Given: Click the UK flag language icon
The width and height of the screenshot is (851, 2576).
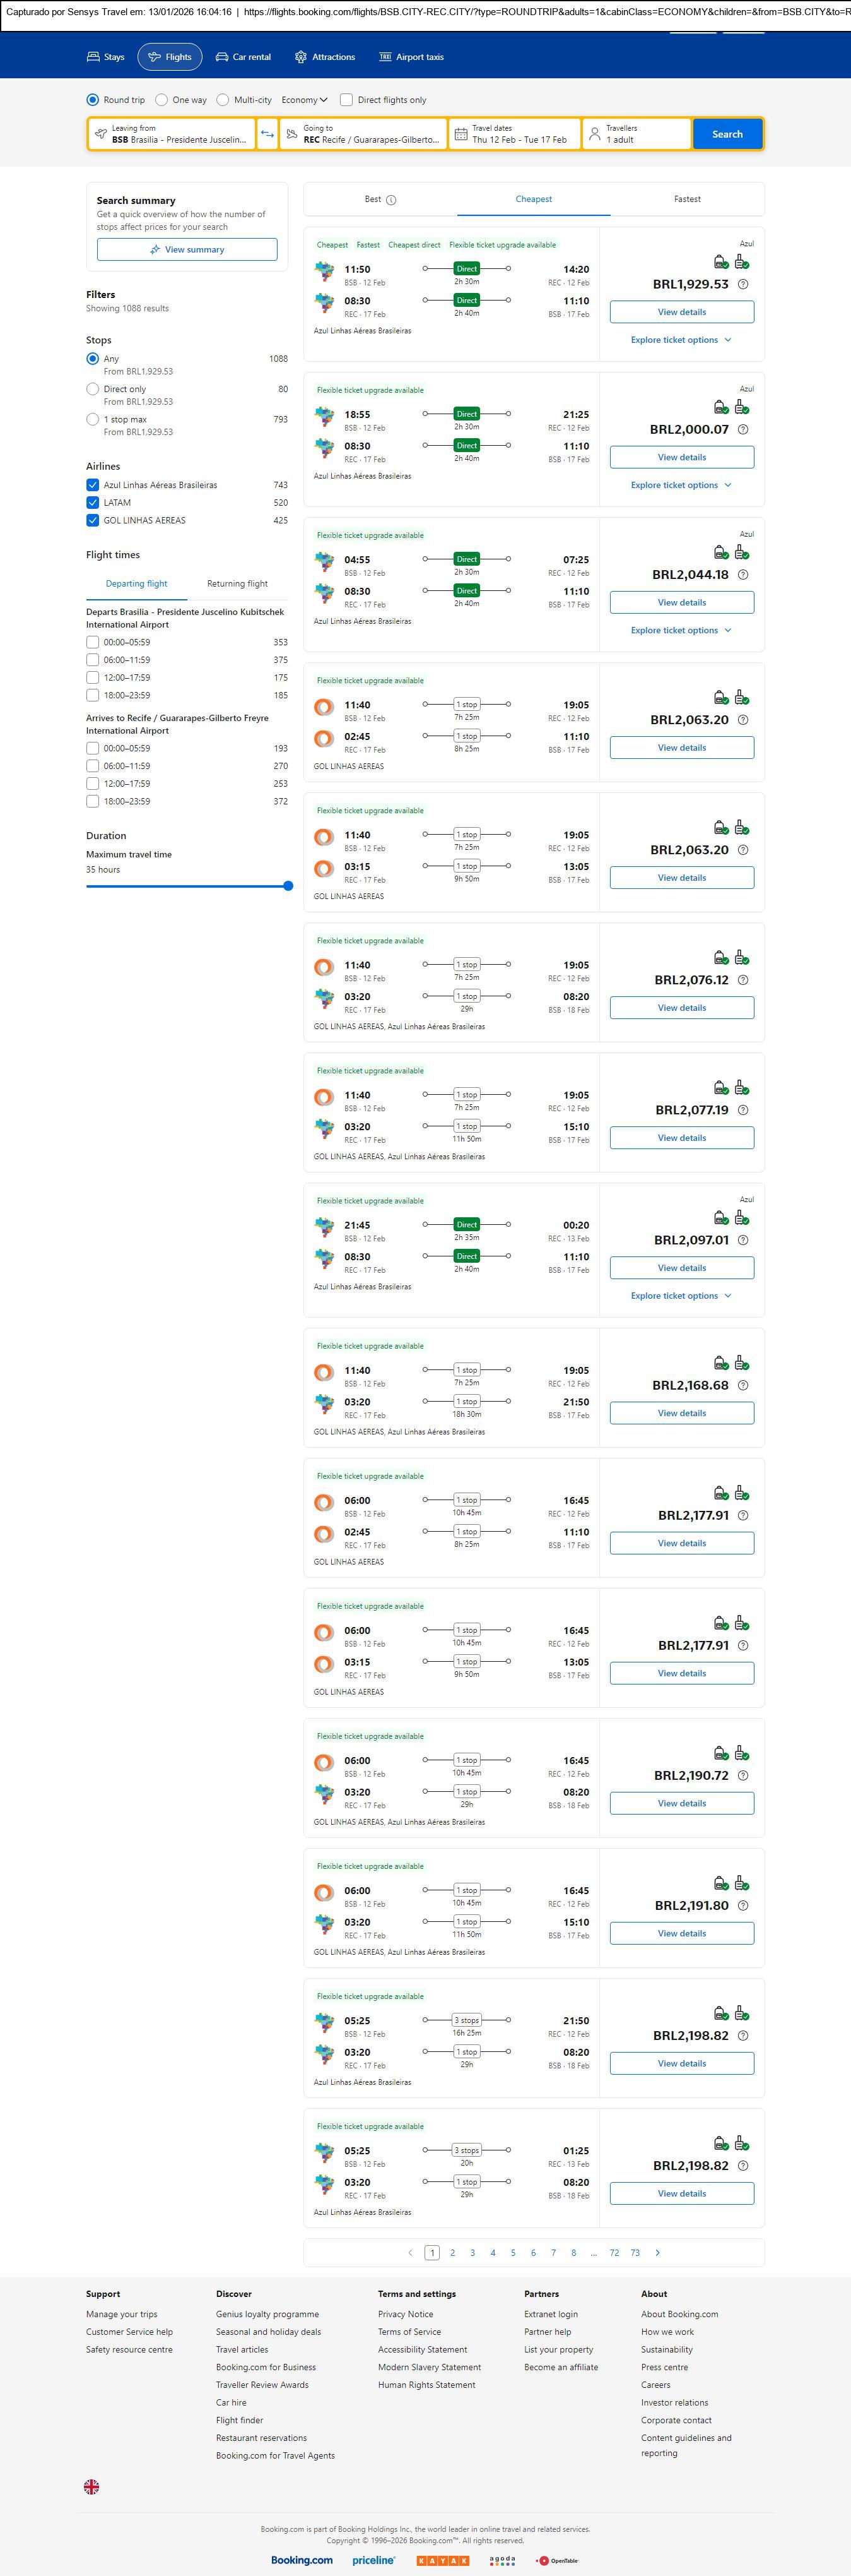Looking at the screenshot, I should [91, 2486].
